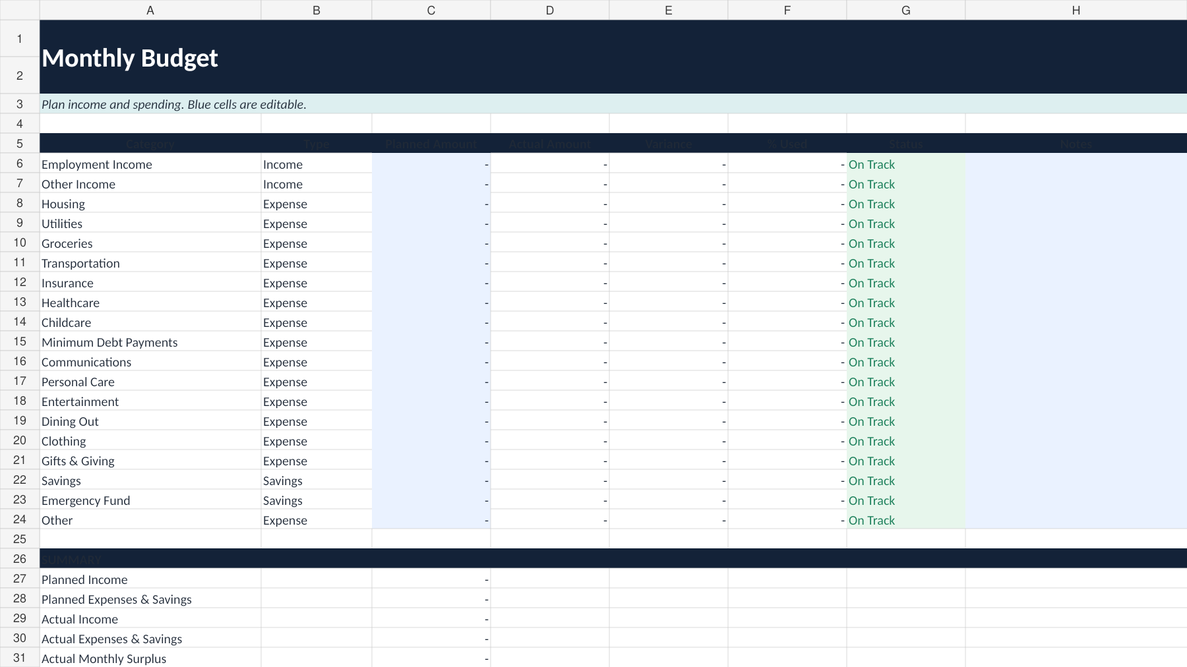Image resolution: width=1187 pixels, height=667 pixels.
Task: Click On Track status for Employment Income
Action: click(x=906, y=163)
